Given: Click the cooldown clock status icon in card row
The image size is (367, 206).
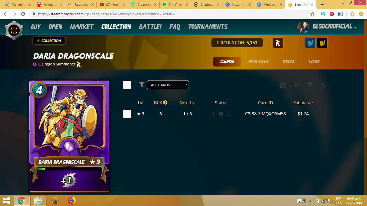Looking at the screenshot, I should pos(213,114).
